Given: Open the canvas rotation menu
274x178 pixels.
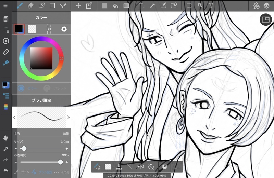Looking at the screenshot, I should (x=6, y=41).
